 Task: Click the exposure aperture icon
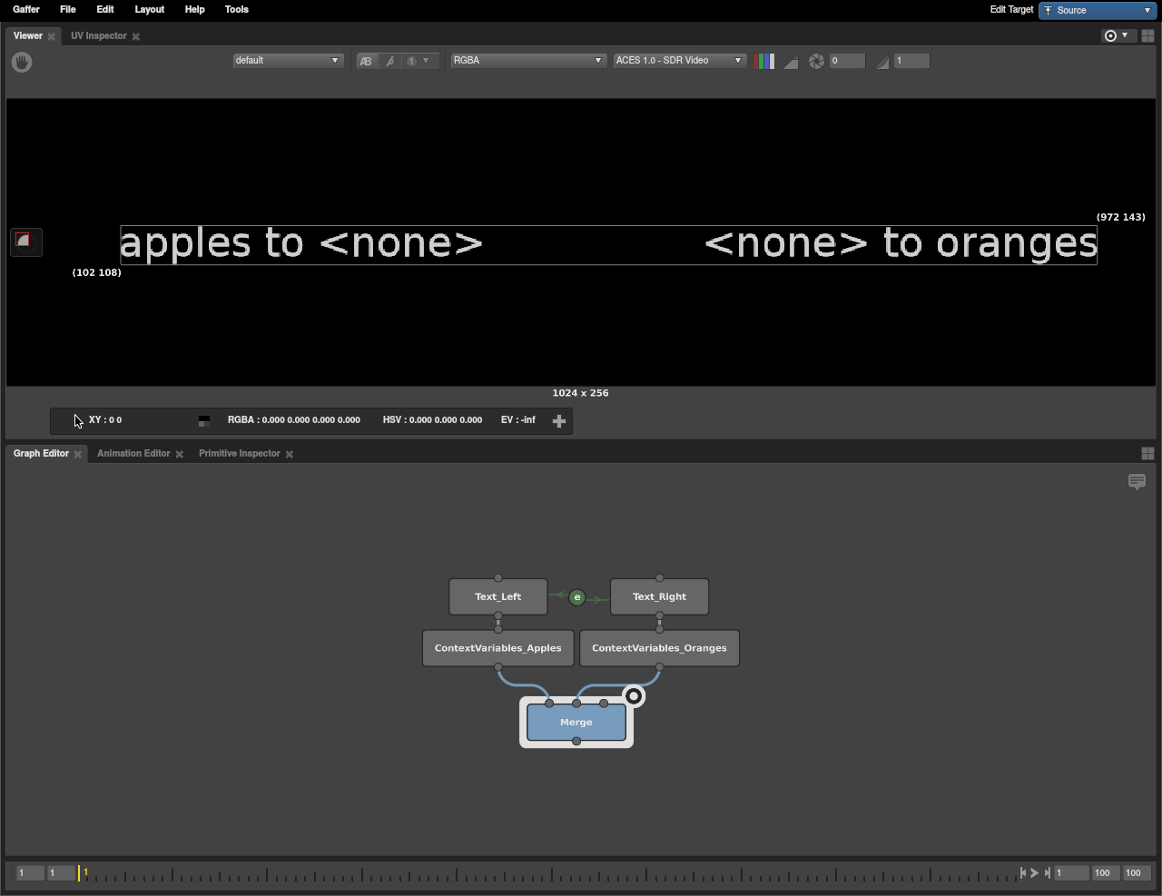tap(816, 61)
